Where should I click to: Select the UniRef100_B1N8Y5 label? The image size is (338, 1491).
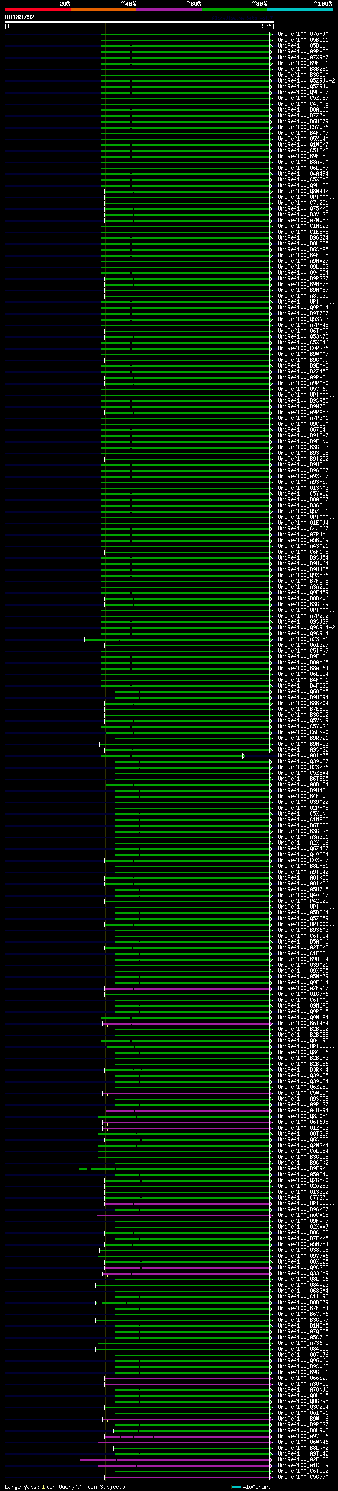pyautogui.click(x=303, y=1326)
